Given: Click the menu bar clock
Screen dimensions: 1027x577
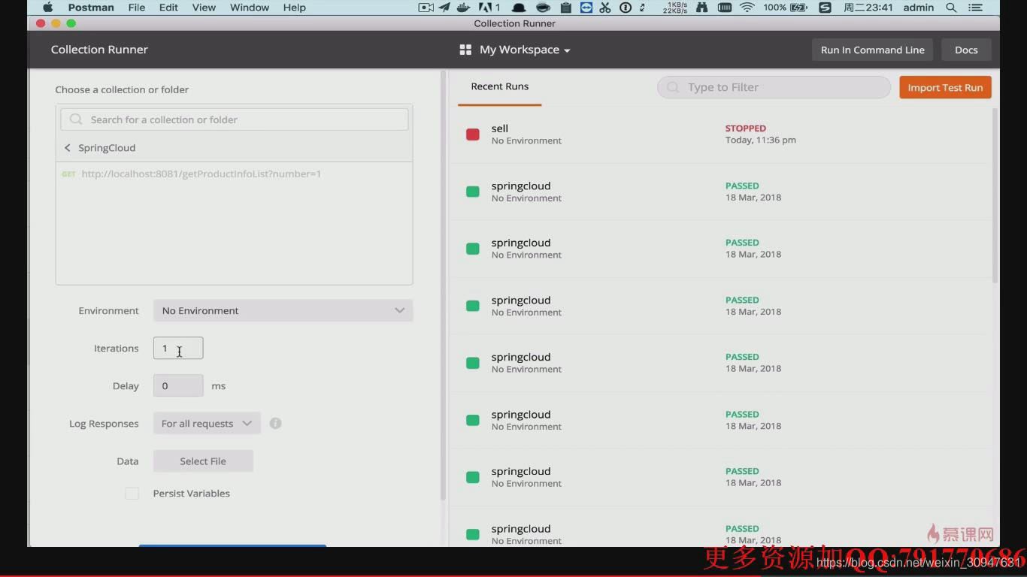Looking at the screenshot, I should [868, 8].
